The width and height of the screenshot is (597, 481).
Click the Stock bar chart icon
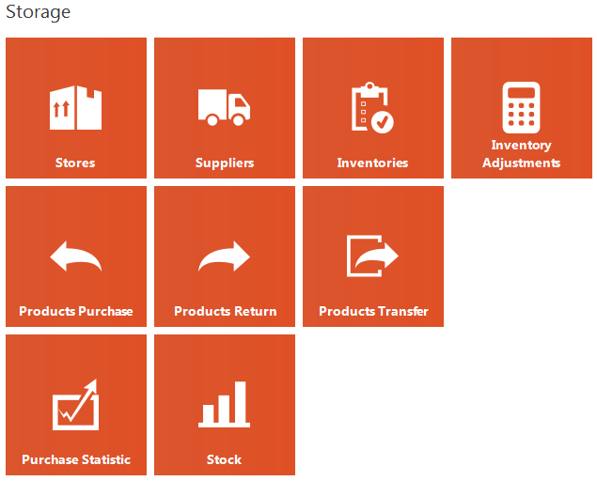pos(224,405)
